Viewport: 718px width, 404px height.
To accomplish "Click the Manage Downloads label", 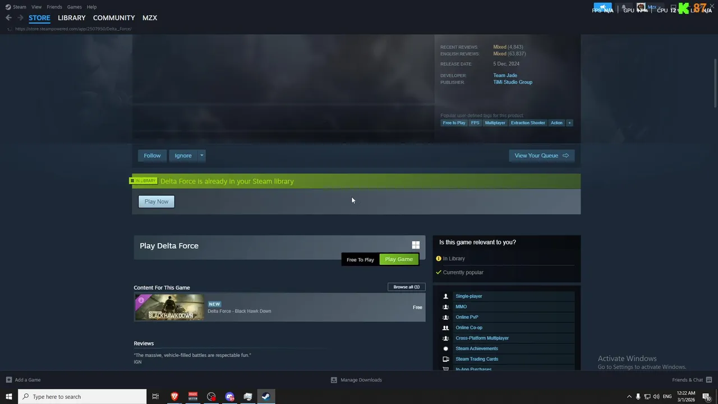I will click(361, 380).
